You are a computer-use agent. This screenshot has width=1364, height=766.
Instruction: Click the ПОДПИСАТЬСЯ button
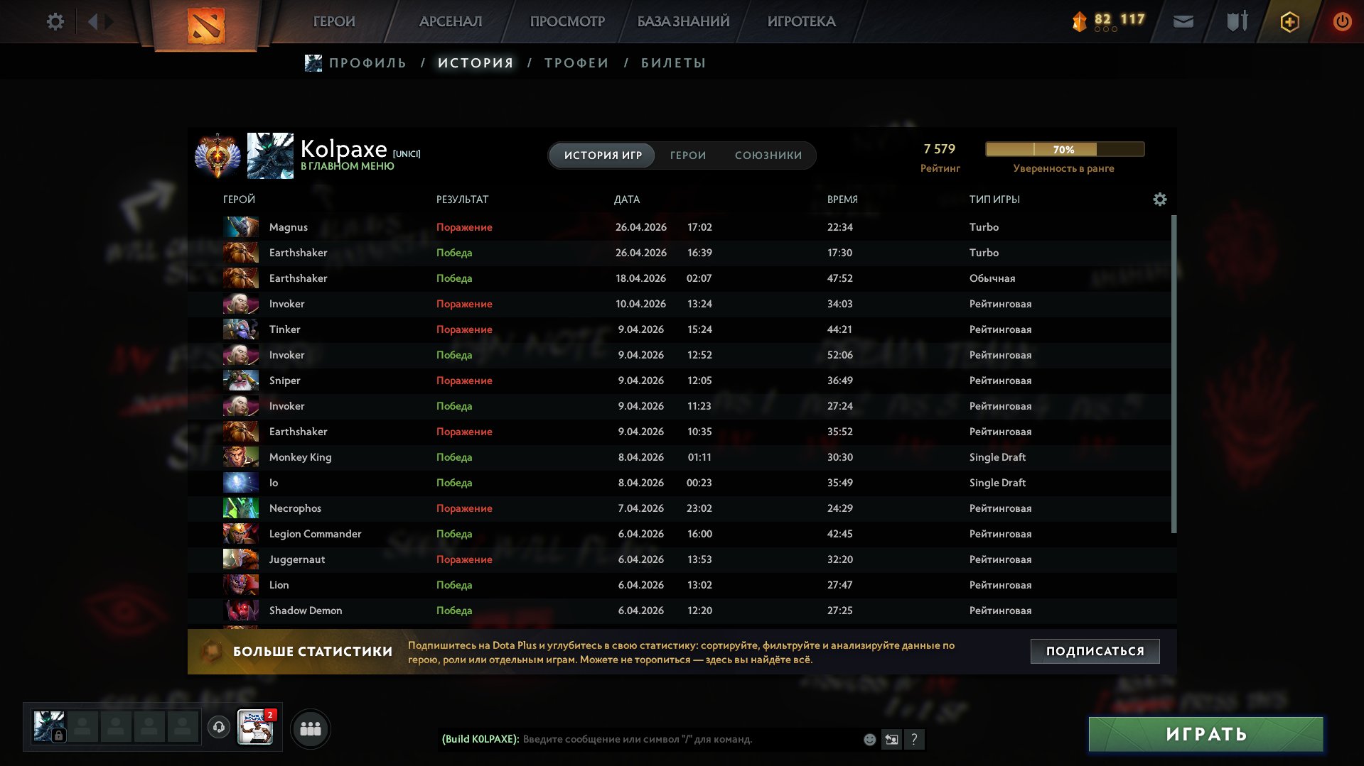click(x=1095, y=651)
